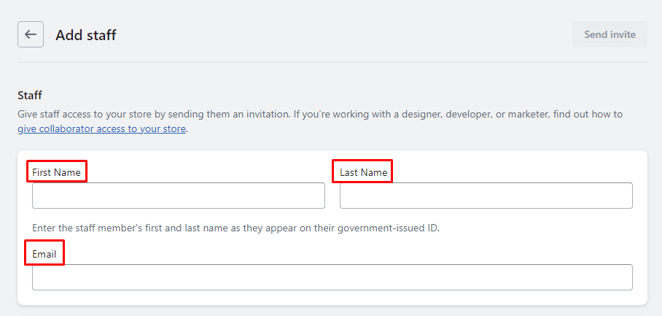Open the give collaborator access link
Viewport: 662px width, 316px height.
tap(102, 129)
